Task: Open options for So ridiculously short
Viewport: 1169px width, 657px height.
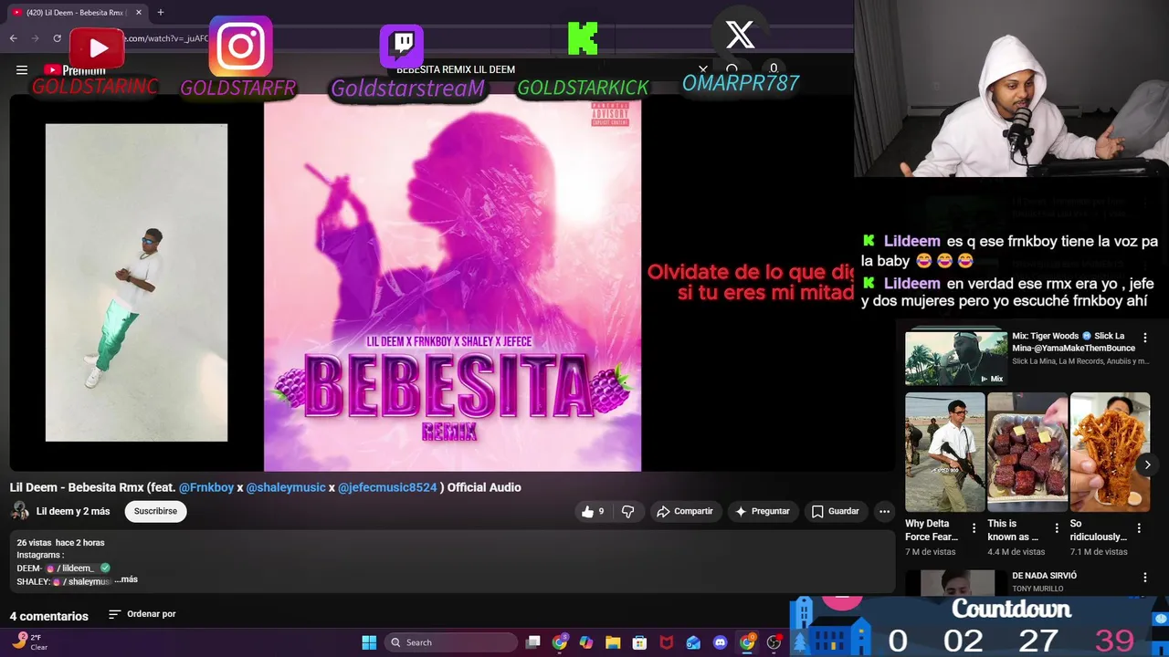Action: [x=1139, y=528]
